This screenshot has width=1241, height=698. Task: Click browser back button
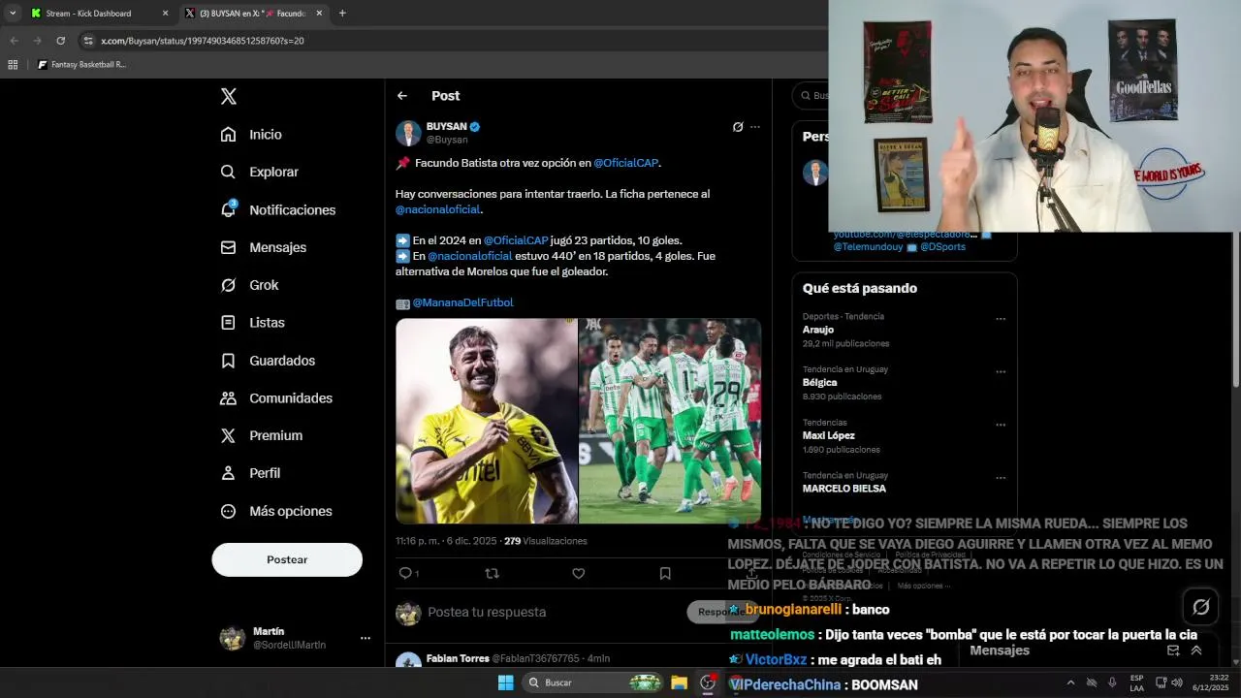click(x=14, y=41)
